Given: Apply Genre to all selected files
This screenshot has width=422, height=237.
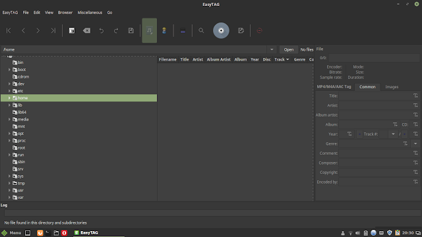Looking at the screenshot, I should pyautogui.click(x=406, y=144).
